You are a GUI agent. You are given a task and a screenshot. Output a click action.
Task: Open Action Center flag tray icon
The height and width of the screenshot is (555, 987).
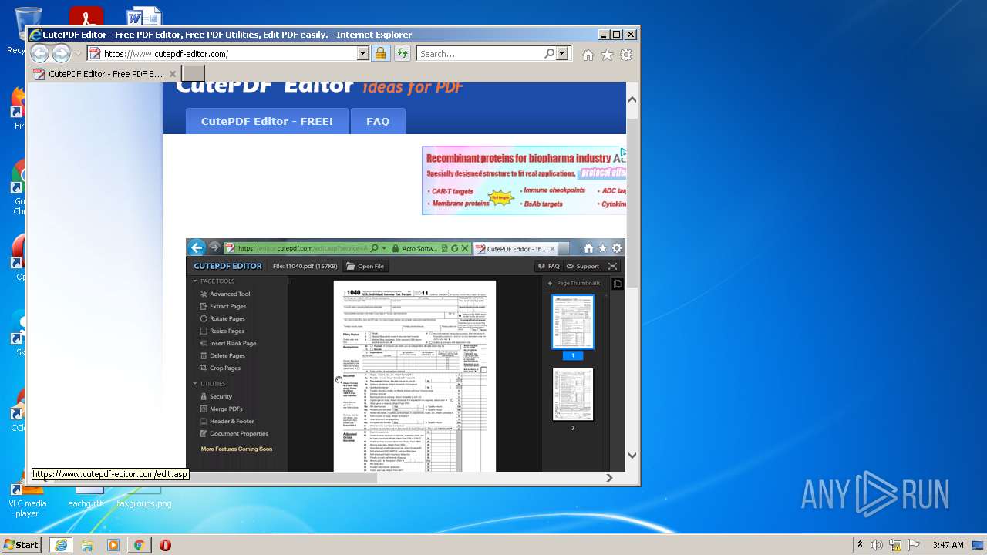coord(913,545)
